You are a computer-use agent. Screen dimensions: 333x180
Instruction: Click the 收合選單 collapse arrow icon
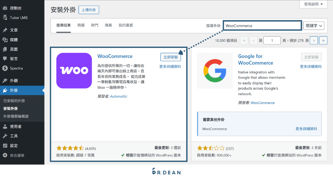(x=5, y=155)
